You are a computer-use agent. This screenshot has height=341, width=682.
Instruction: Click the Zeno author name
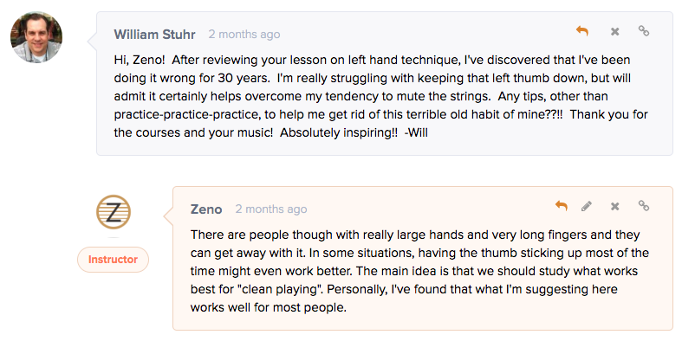point(206,209)
